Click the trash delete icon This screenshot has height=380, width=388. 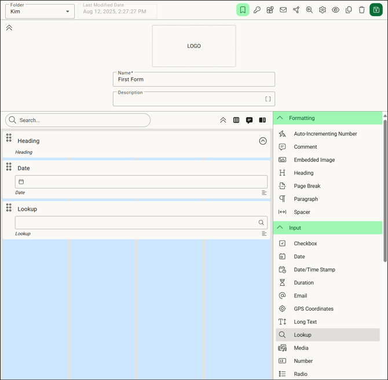pos(362,10)
